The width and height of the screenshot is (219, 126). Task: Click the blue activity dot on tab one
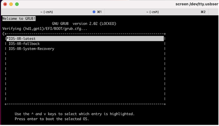coord(94,12)
